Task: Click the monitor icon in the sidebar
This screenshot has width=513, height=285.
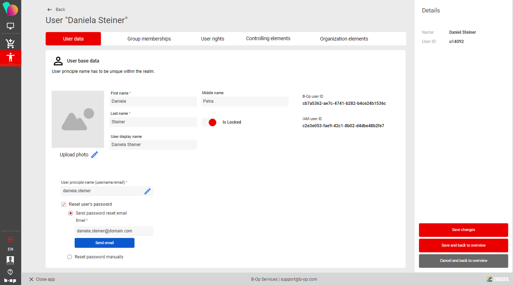Action: [10, 26]
